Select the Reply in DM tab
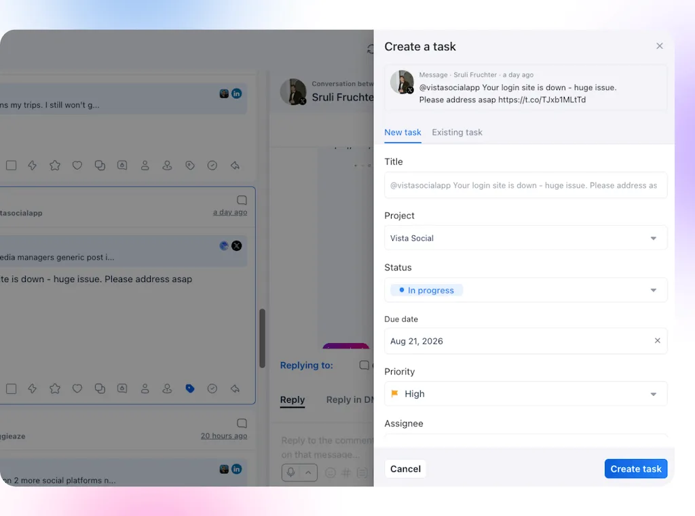The image size is (695, 516). pos(350,399)
